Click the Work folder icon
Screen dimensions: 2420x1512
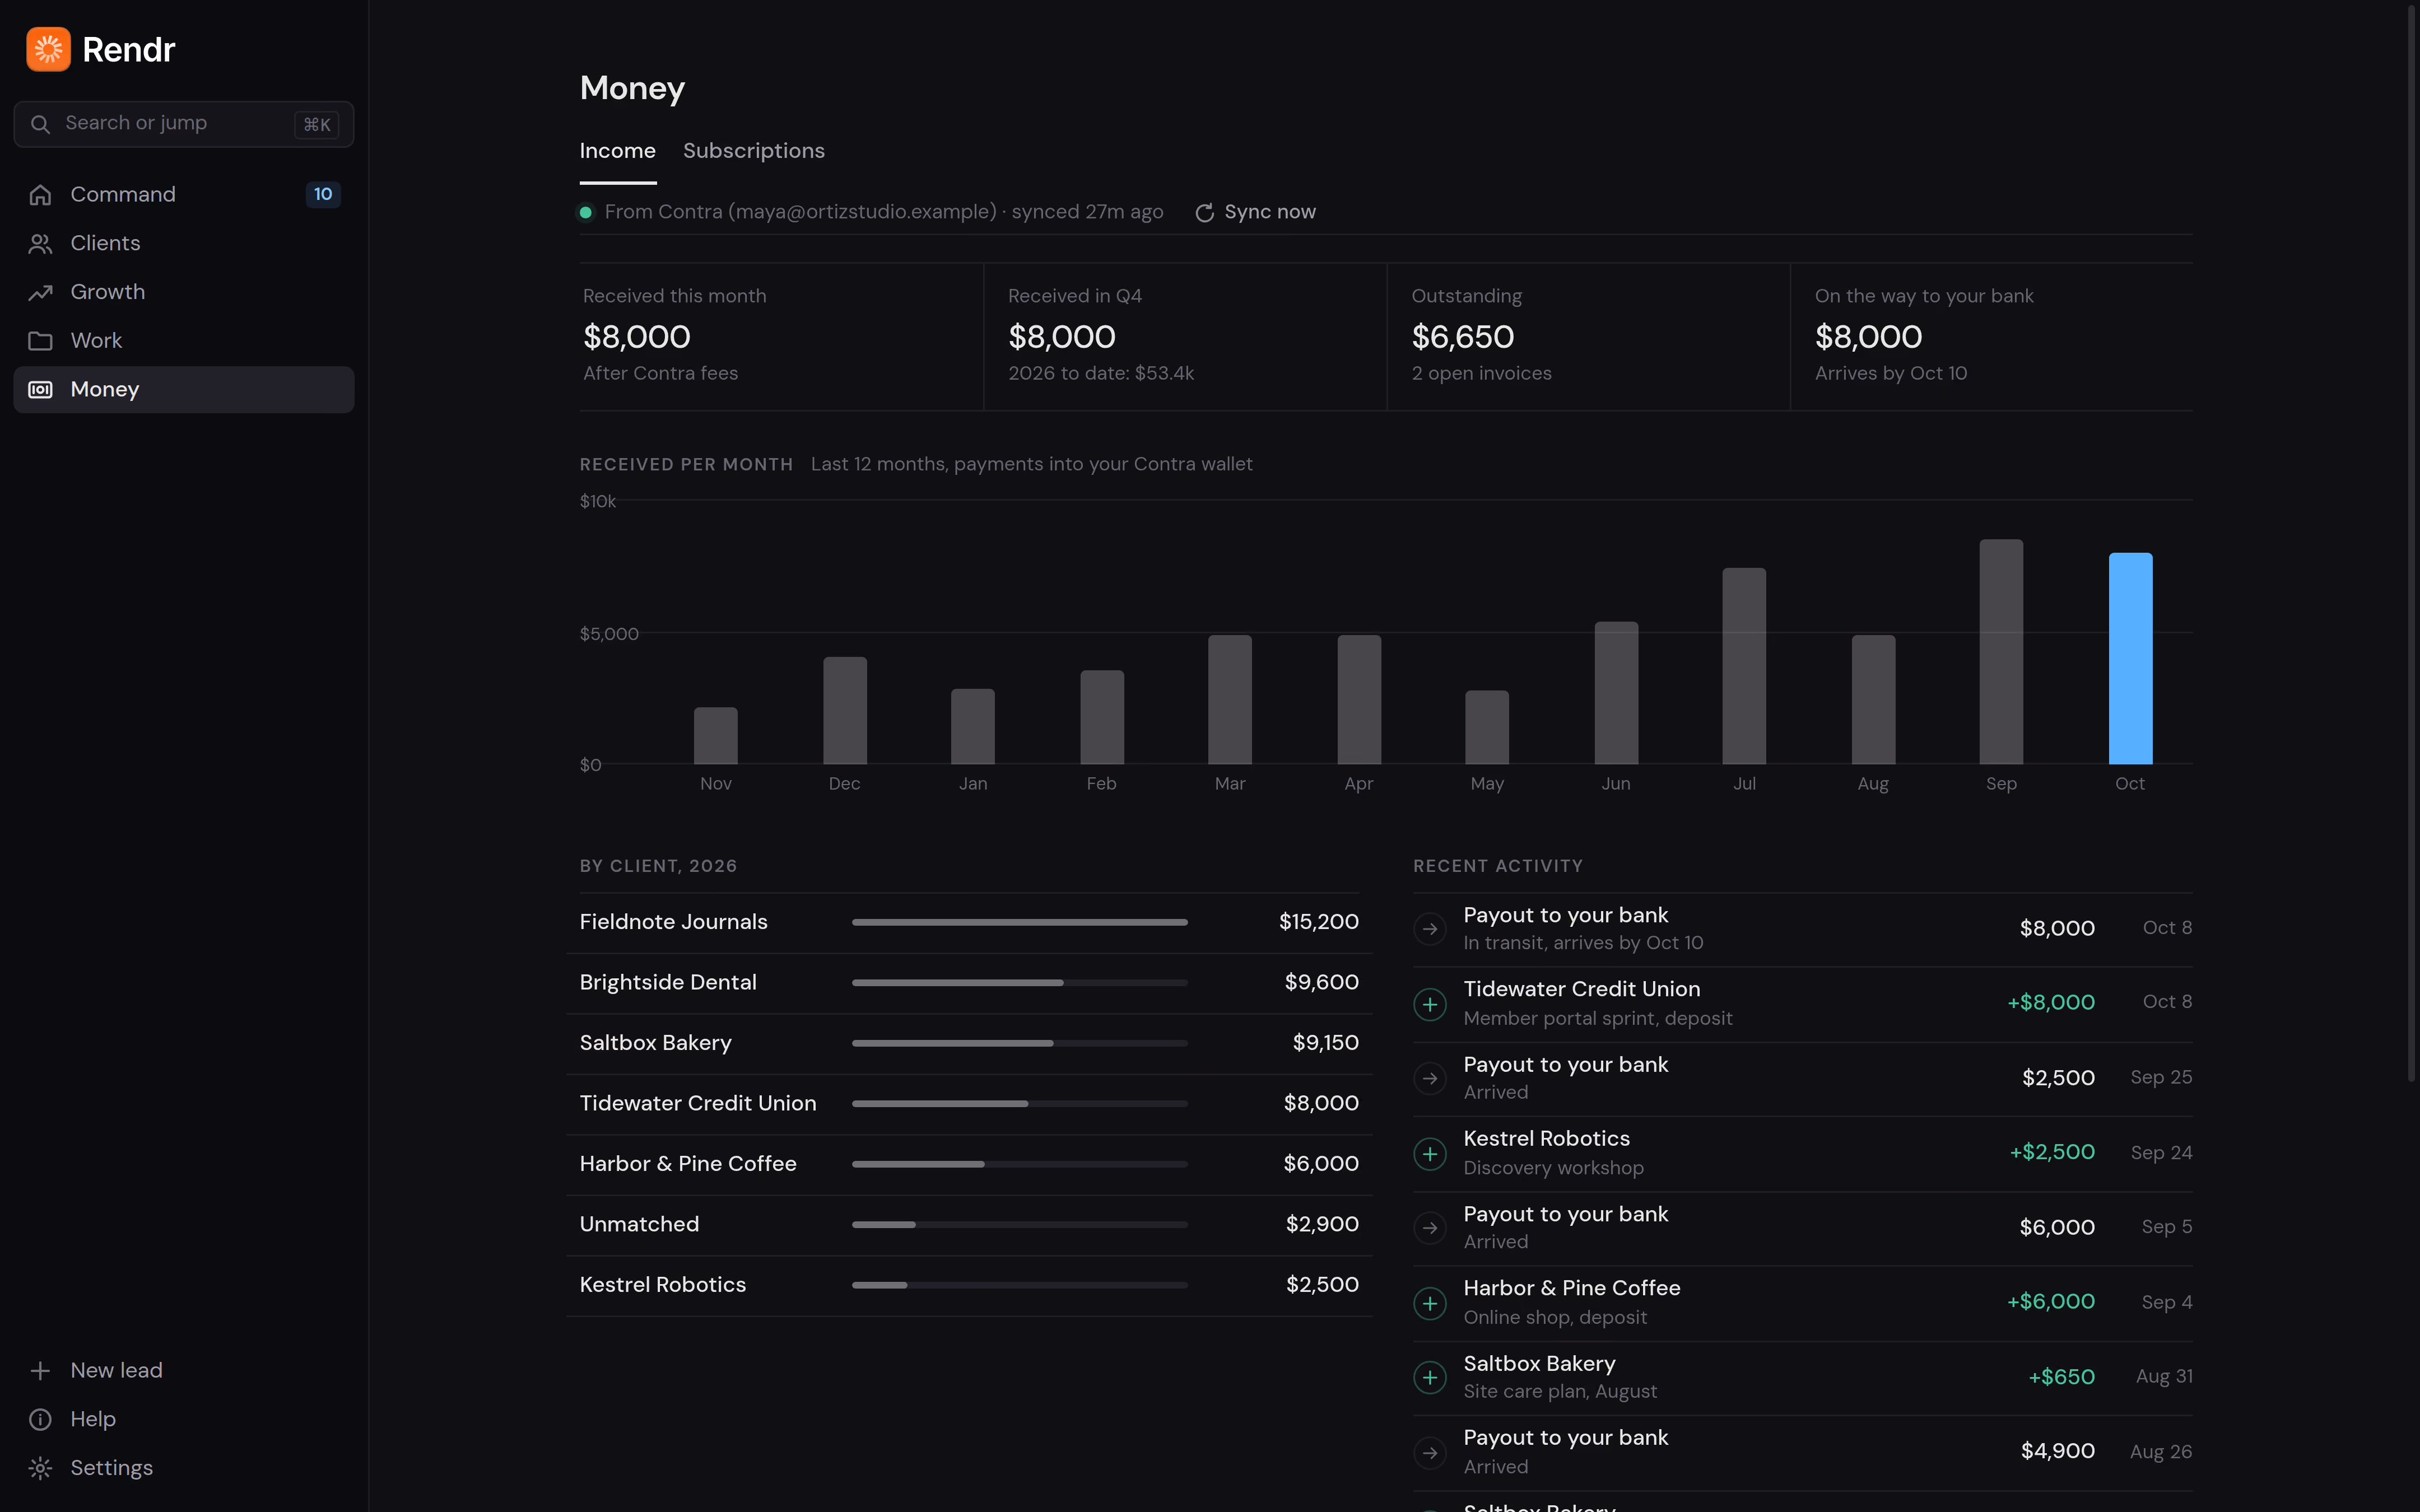[x=40, y=341]
